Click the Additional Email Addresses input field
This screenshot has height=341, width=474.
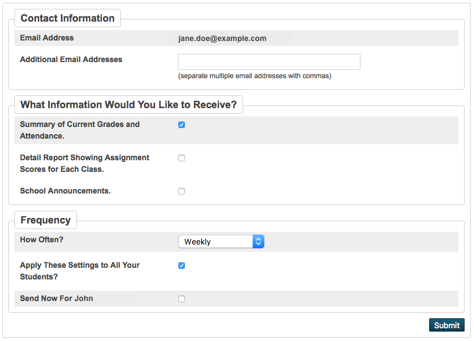click(x=269, y=62)
